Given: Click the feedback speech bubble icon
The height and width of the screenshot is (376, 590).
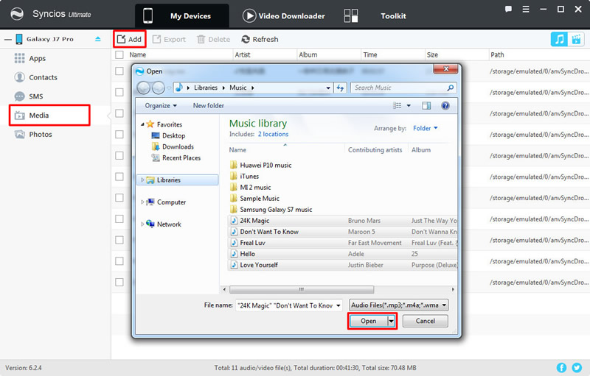Looking at the screenshot, I should (508, 10).
